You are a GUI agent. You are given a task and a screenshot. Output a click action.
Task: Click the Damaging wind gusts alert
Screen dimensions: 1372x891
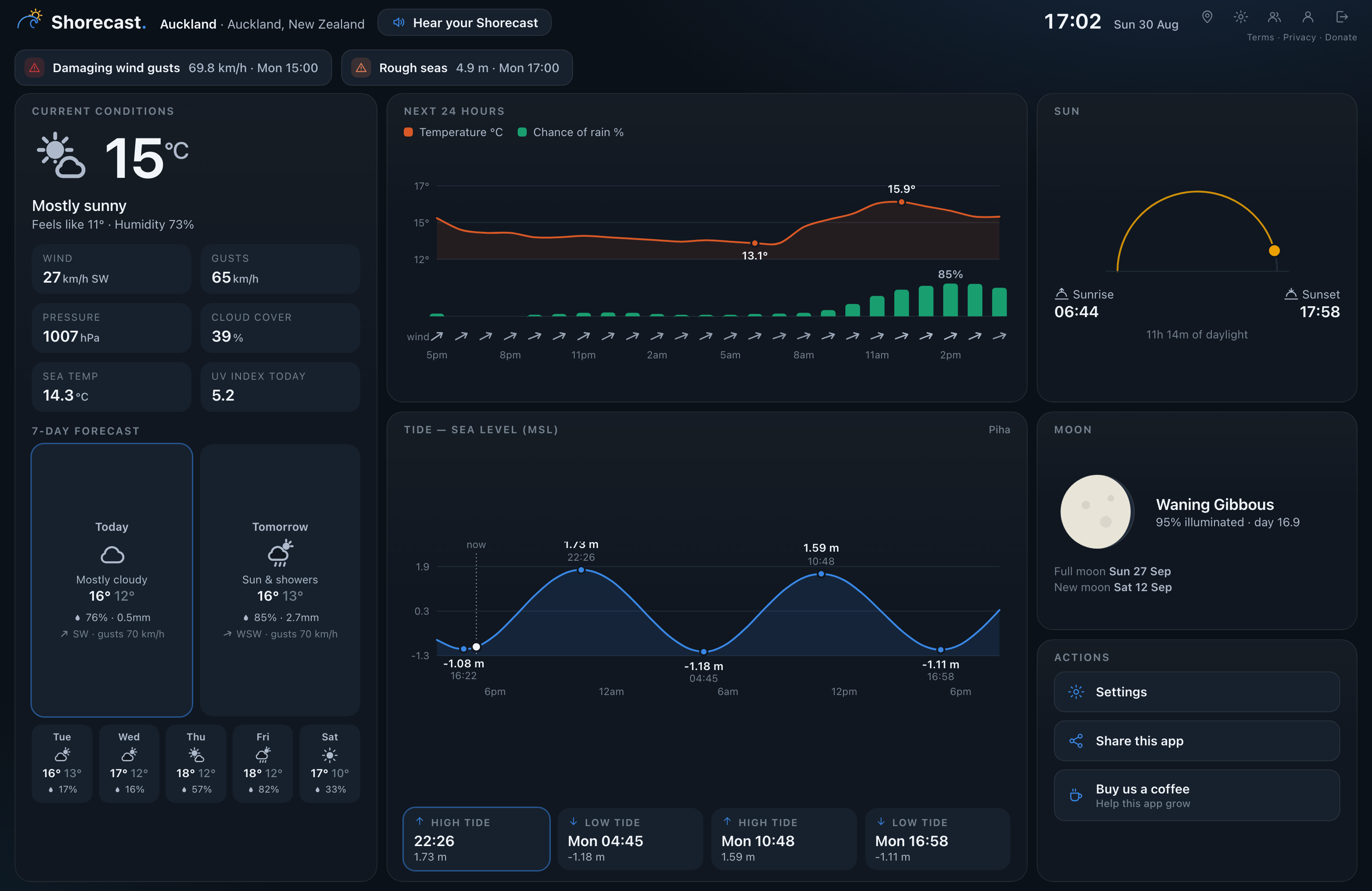point(173,68)
